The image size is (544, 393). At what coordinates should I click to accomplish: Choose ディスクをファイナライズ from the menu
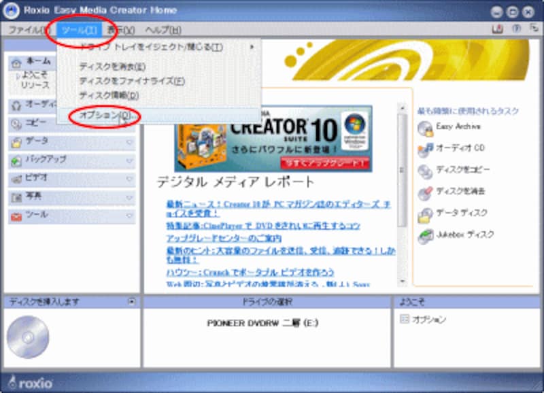[132, 81]
